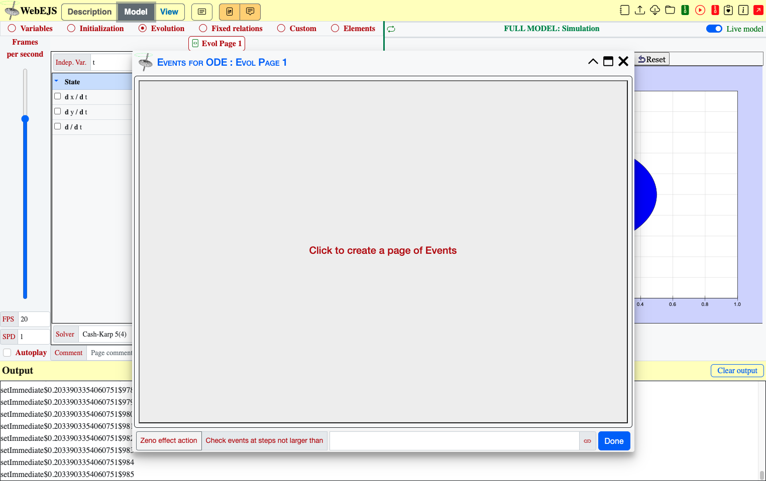The width and height of the screenshot is (766, 481).
Task: Open the Evol Page 1 tab
Action: point(217,44)
